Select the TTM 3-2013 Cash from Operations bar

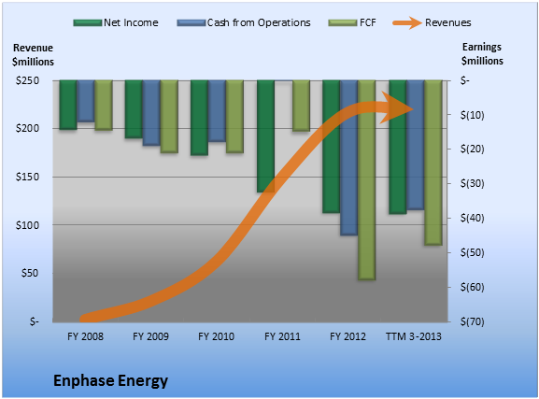416,145
